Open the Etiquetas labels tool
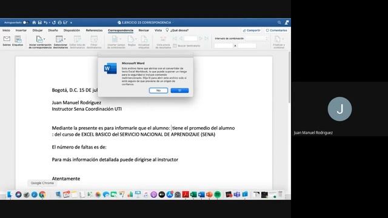This screenshot has width=388, height=218. 18,41
